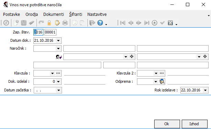Expand first contact combo box under Naročnik
This screenshot has height=129, width=211.
click(x=126, y=57)
